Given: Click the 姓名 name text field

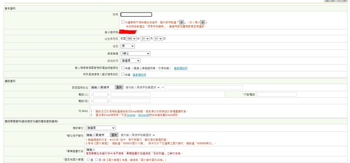Looking at the screenshot, I should click(136, 14).
